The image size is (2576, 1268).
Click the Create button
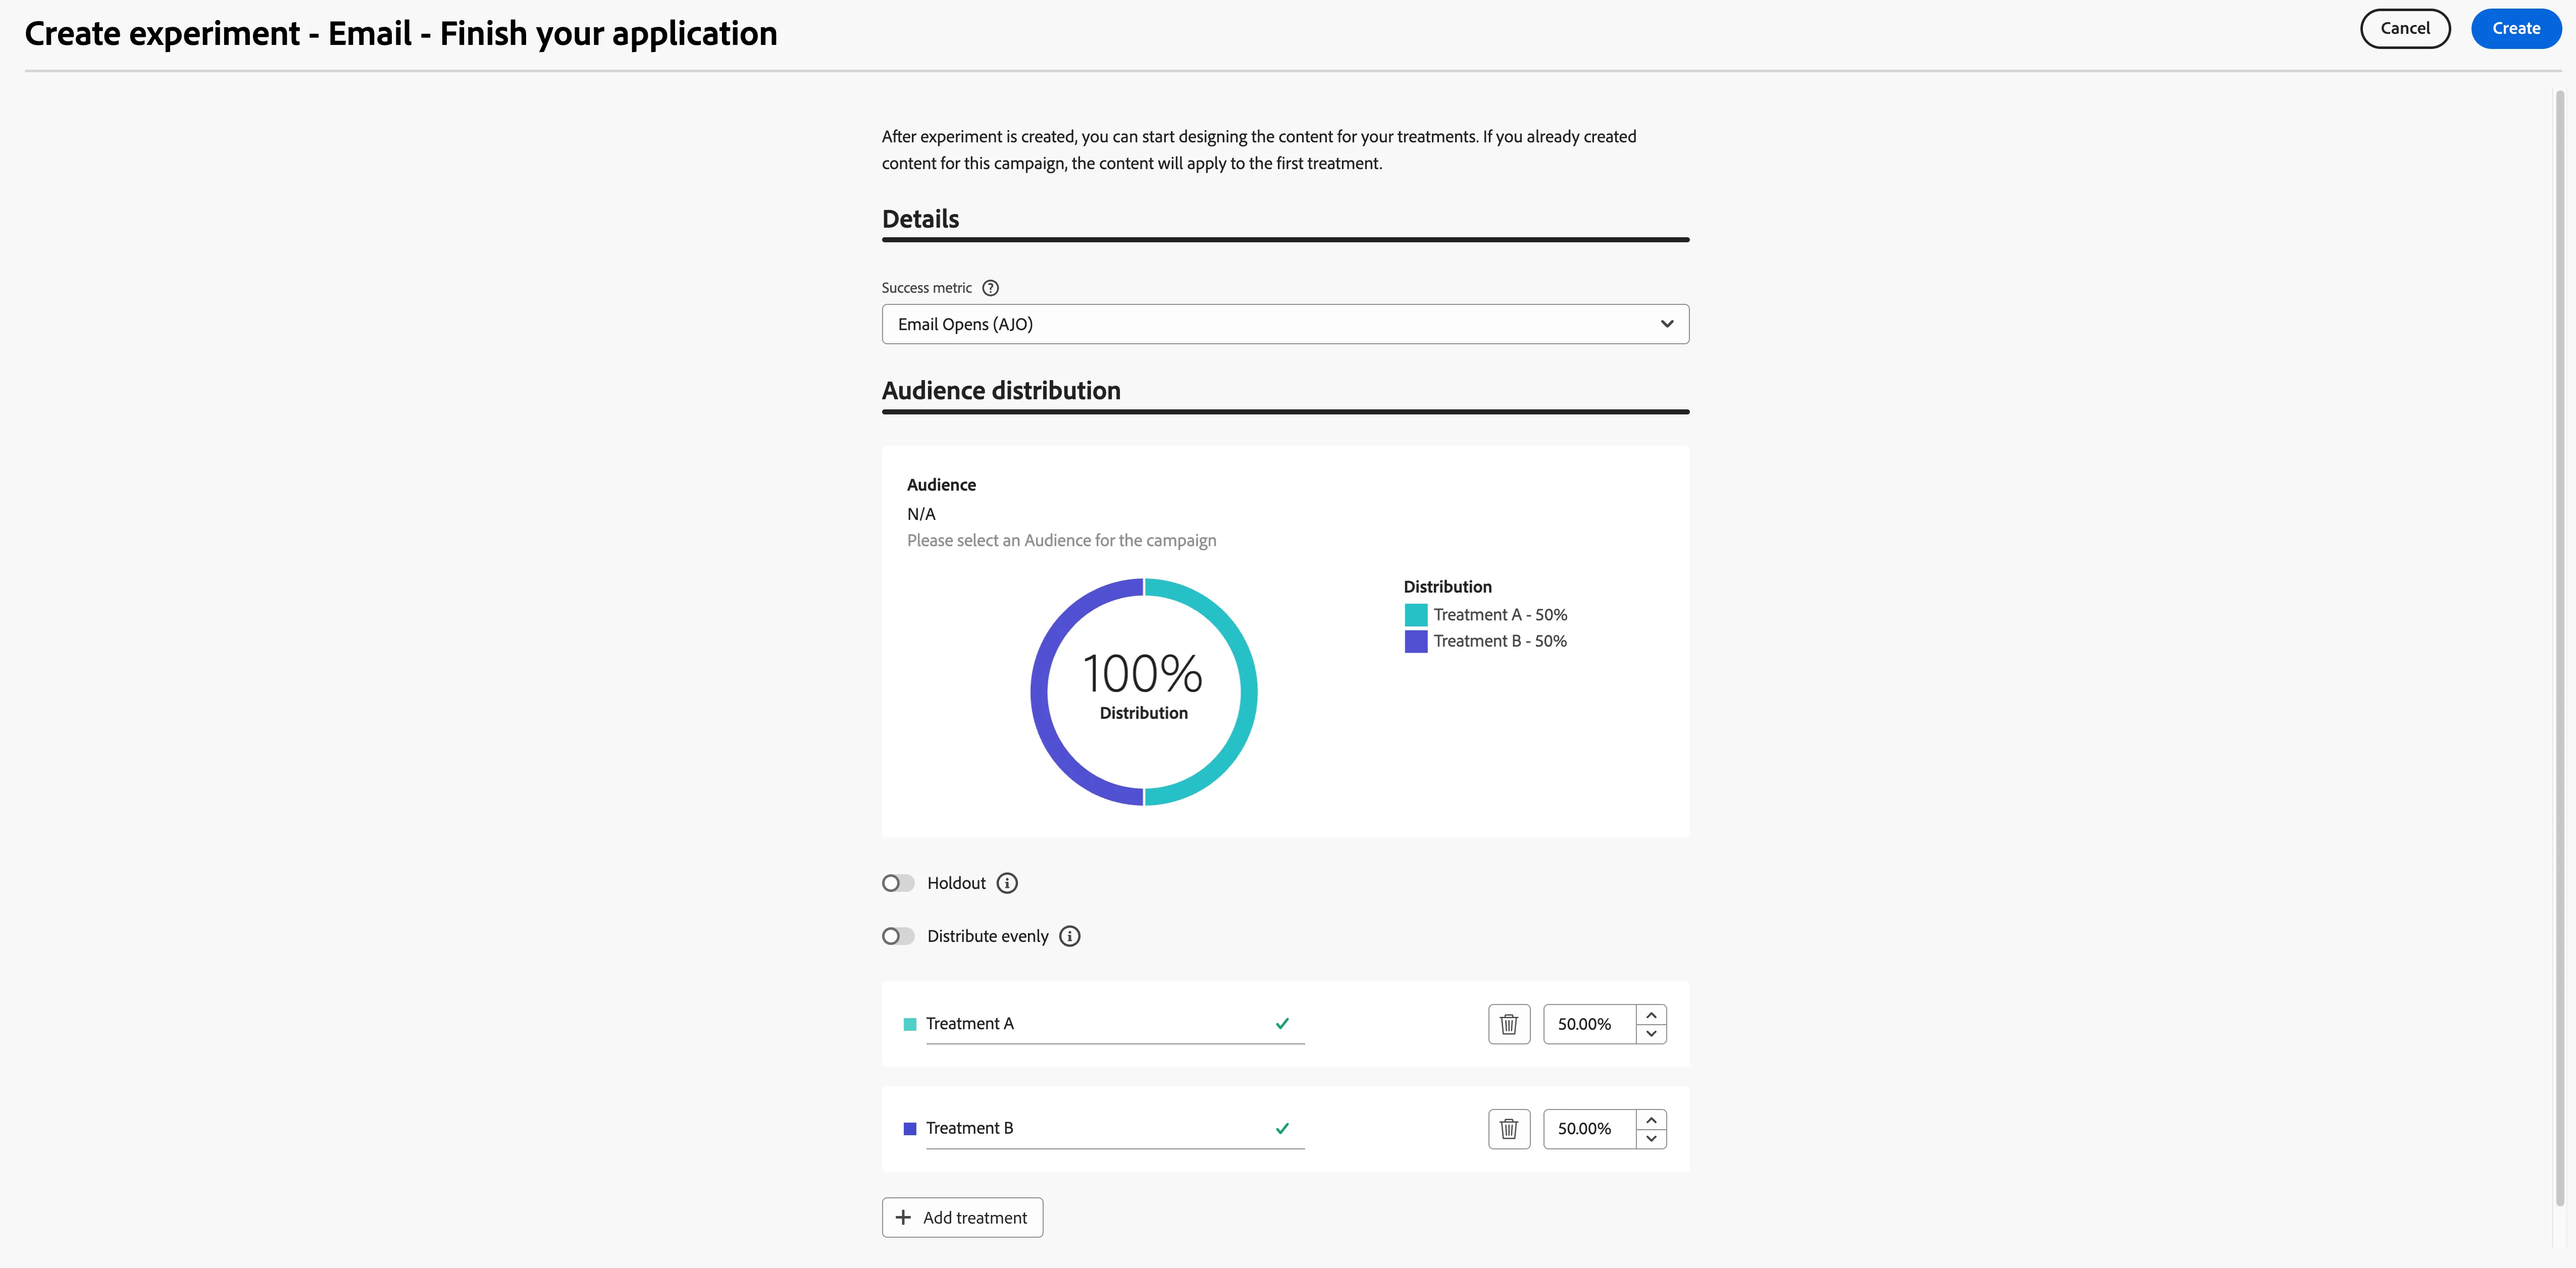coord(2516,28)
